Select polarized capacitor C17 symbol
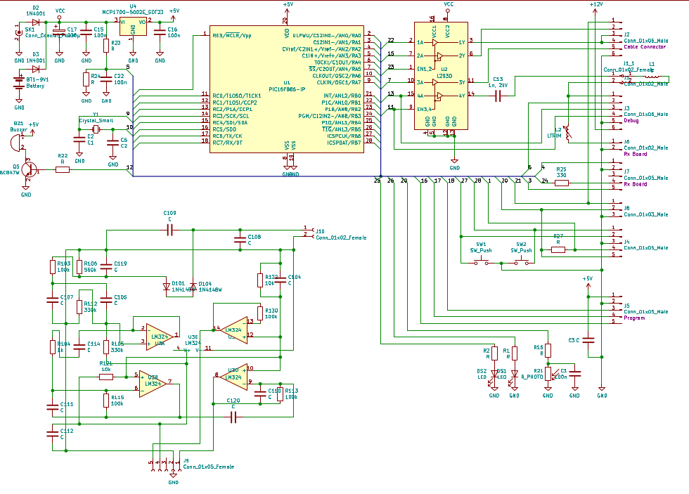This screenshot has height=494, width=689. [59, 31]
